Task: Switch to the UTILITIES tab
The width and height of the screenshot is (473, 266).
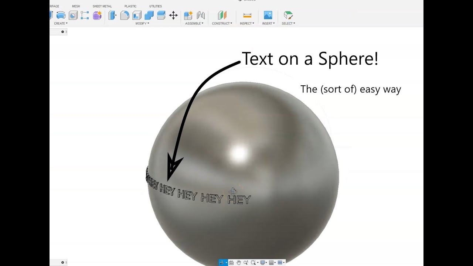Action: click(156, 6)
